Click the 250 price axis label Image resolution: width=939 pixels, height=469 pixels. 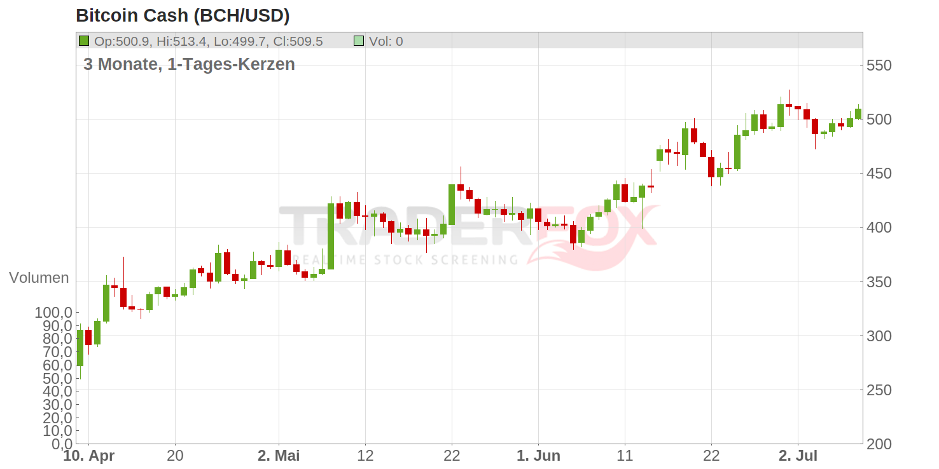coord(879,390)
